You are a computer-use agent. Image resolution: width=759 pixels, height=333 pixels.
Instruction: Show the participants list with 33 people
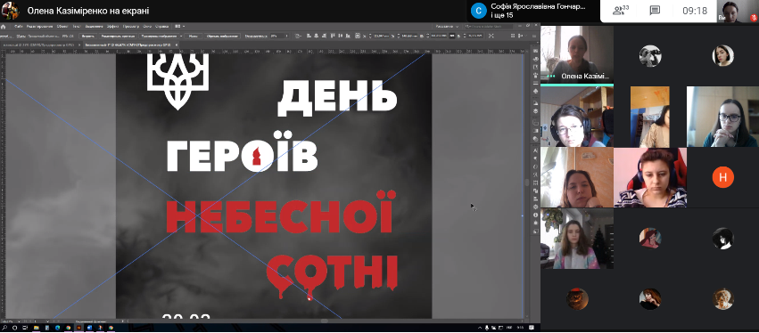[621, 11]
